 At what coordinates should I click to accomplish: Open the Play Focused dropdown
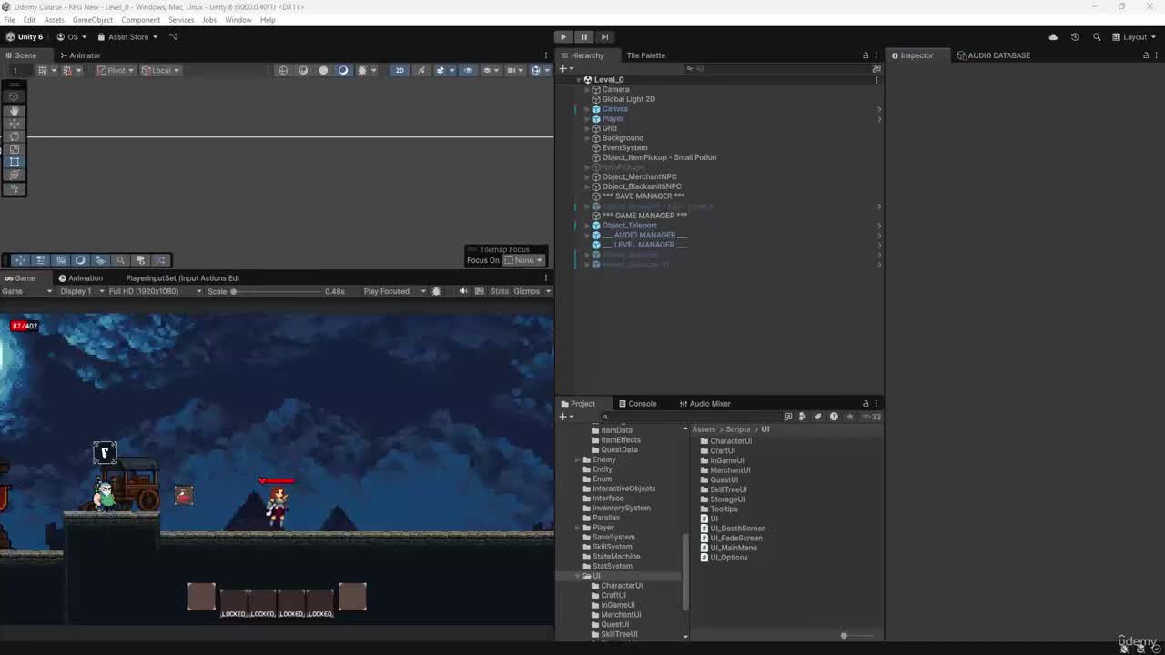coord(394,291)
